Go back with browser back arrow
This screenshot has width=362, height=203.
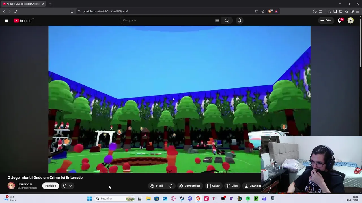4,11
